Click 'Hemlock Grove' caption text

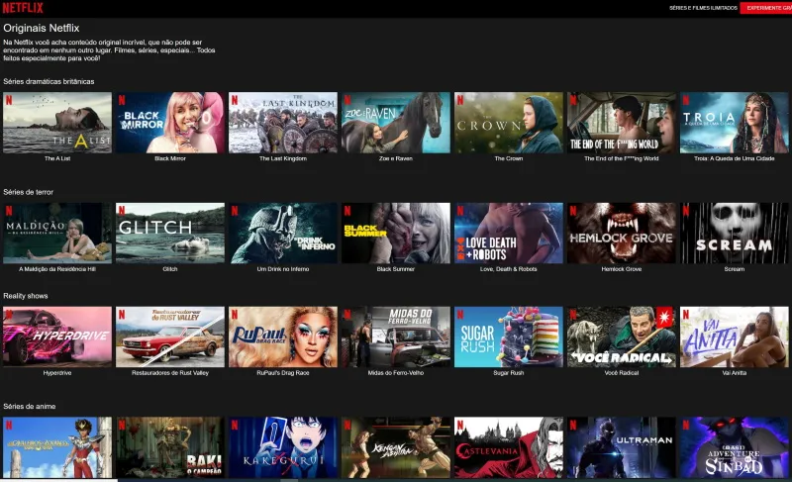622,269
